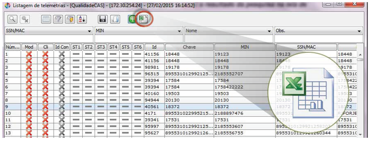Select MIN cell 1758422222
370x142 pixels.
[245, 87]
